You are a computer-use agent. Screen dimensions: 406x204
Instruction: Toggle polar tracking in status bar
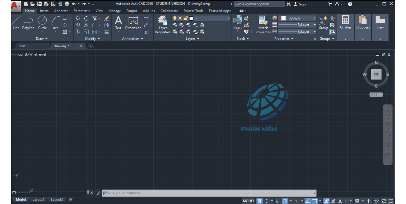coord(285,201)
